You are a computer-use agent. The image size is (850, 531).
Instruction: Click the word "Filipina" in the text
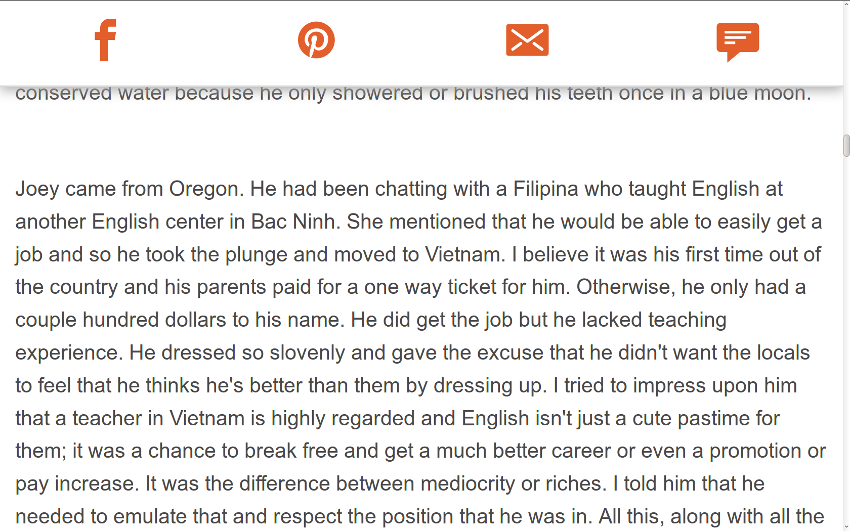545,189
